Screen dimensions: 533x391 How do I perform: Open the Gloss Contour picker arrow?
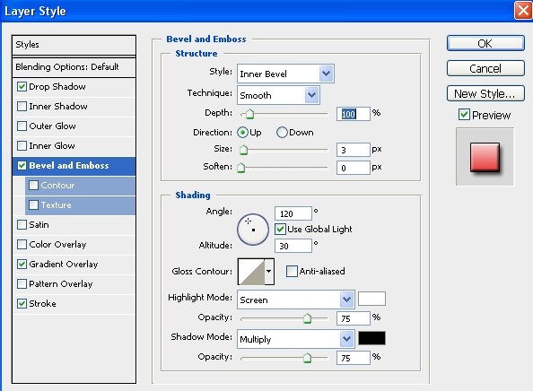tap(269, 272)
